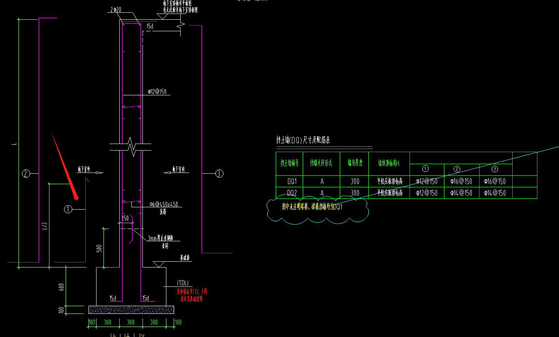Select Φ12@150 in the DQ2 table row
The height and width of the screenshot is (337, 559).
(427, 193)
